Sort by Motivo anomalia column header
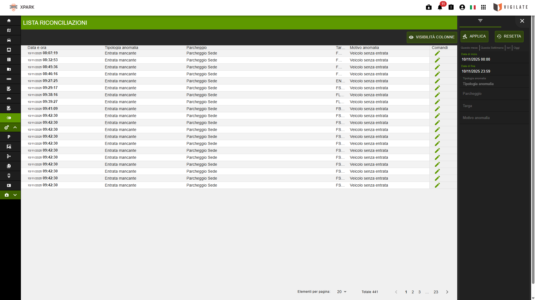 [364, 48]
